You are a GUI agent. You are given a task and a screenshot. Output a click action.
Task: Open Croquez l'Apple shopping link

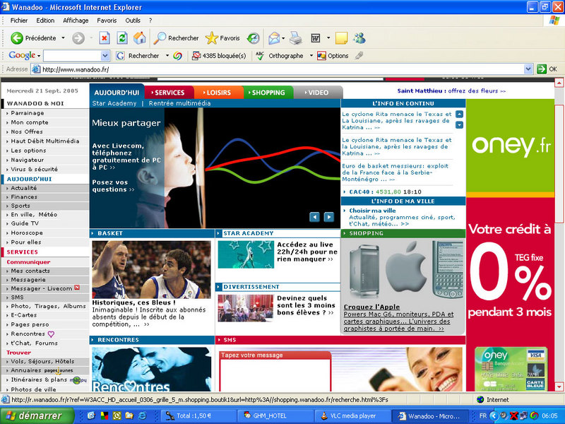(x=371, y=307)
